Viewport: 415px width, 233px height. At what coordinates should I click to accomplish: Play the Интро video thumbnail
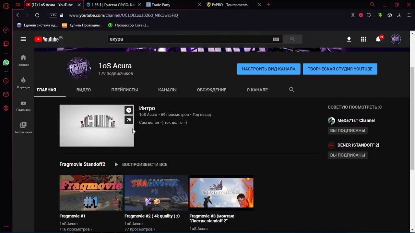click(97, 126)
